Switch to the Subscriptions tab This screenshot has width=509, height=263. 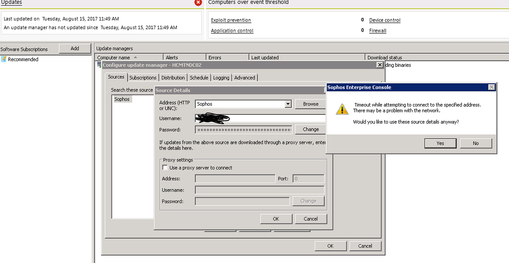tap(143, 78)
